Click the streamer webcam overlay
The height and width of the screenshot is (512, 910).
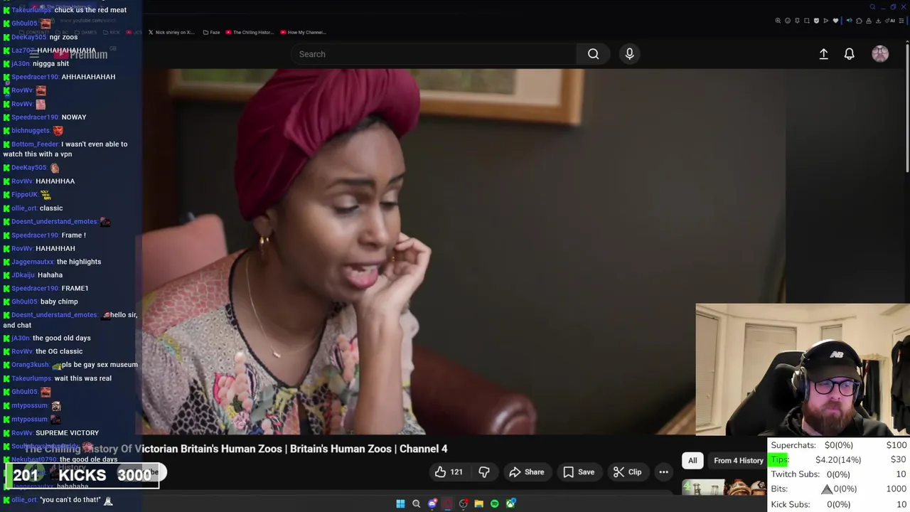803,370
